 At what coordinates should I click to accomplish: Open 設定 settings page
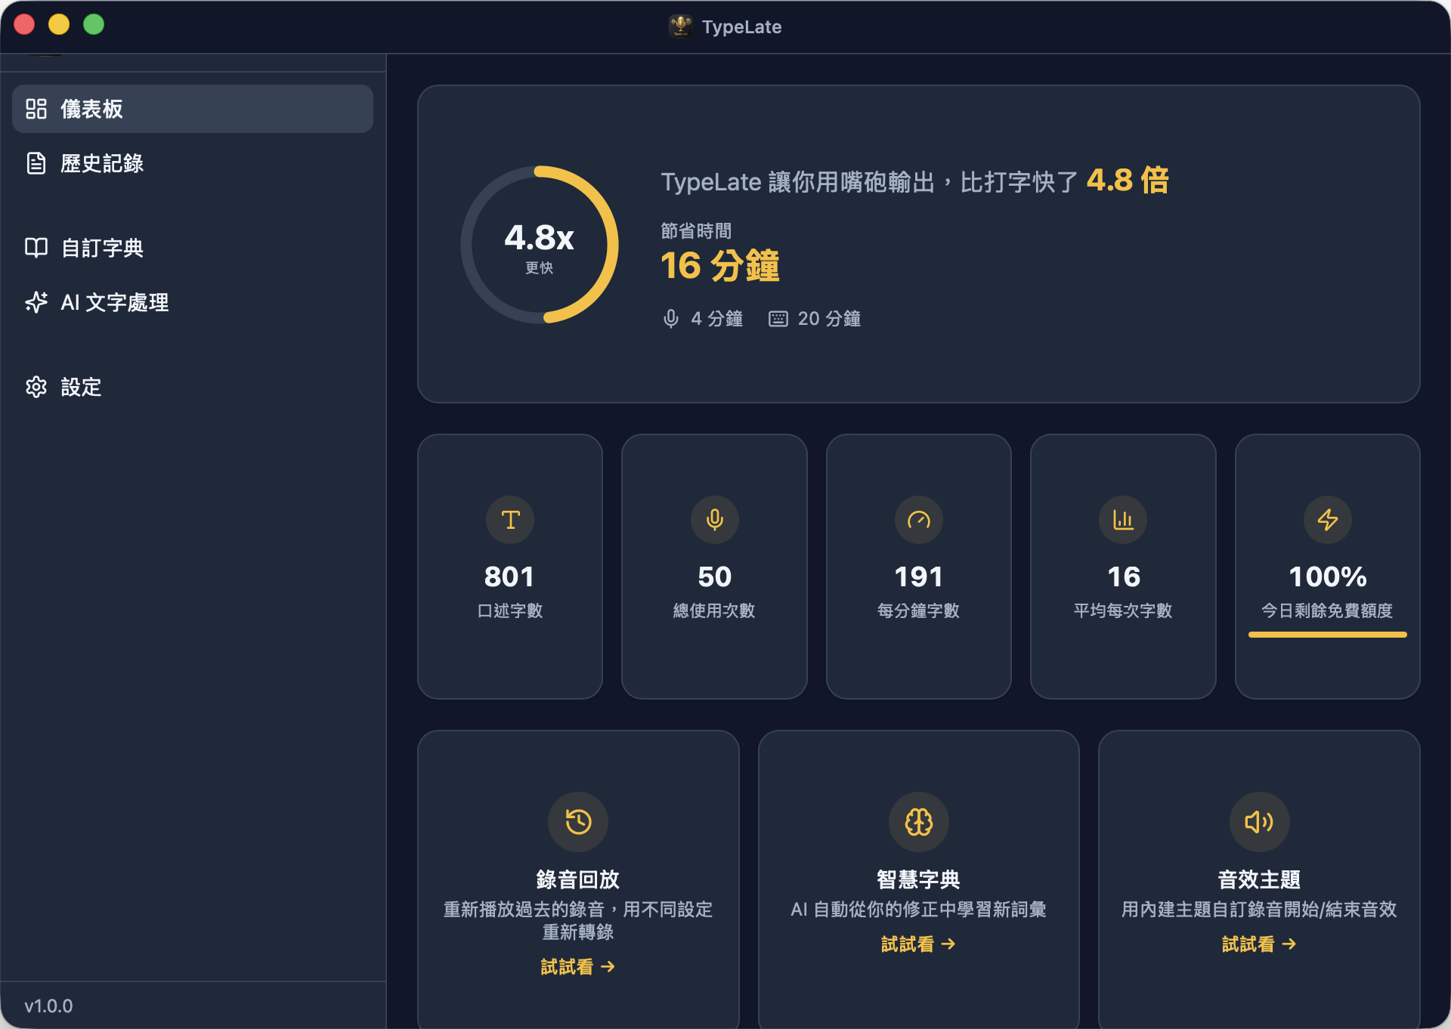pos(193,387)
